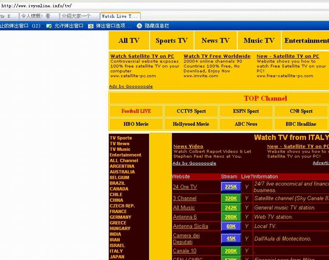Switch to the 介绍大家一个 browser tab

coord(80,16)
